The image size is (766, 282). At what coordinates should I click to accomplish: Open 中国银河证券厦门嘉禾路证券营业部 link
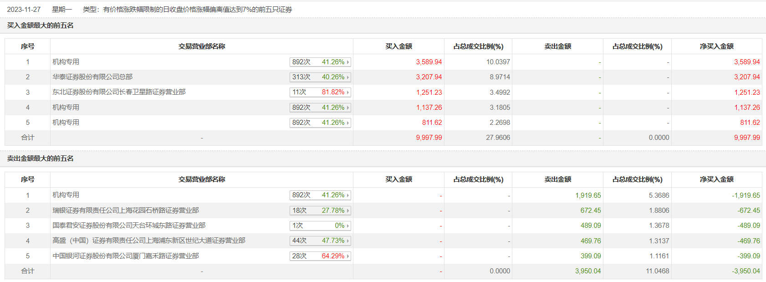(x=126, y=256)
